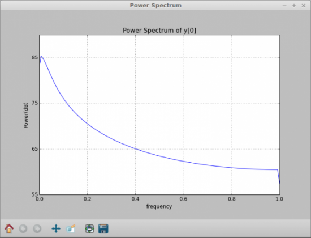The height and width of the screenshot is (238, 311).
Task: Go forward to next view arrow
Action: (x=37, y=229)
